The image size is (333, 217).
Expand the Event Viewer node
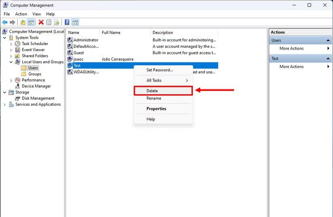(x=11, y=50)
